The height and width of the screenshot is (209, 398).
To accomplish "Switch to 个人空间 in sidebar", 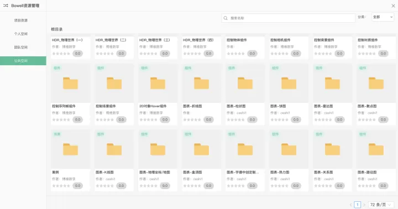I will [21, 34].
